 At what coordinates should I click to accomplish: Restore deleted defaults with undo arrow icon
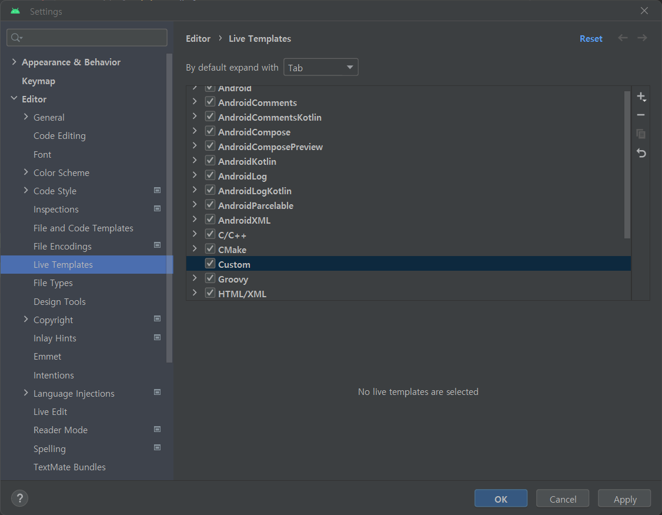641,152
